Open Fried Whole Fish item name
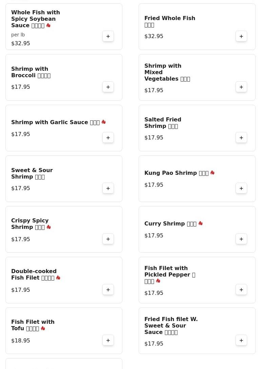 tap(169, 18)
